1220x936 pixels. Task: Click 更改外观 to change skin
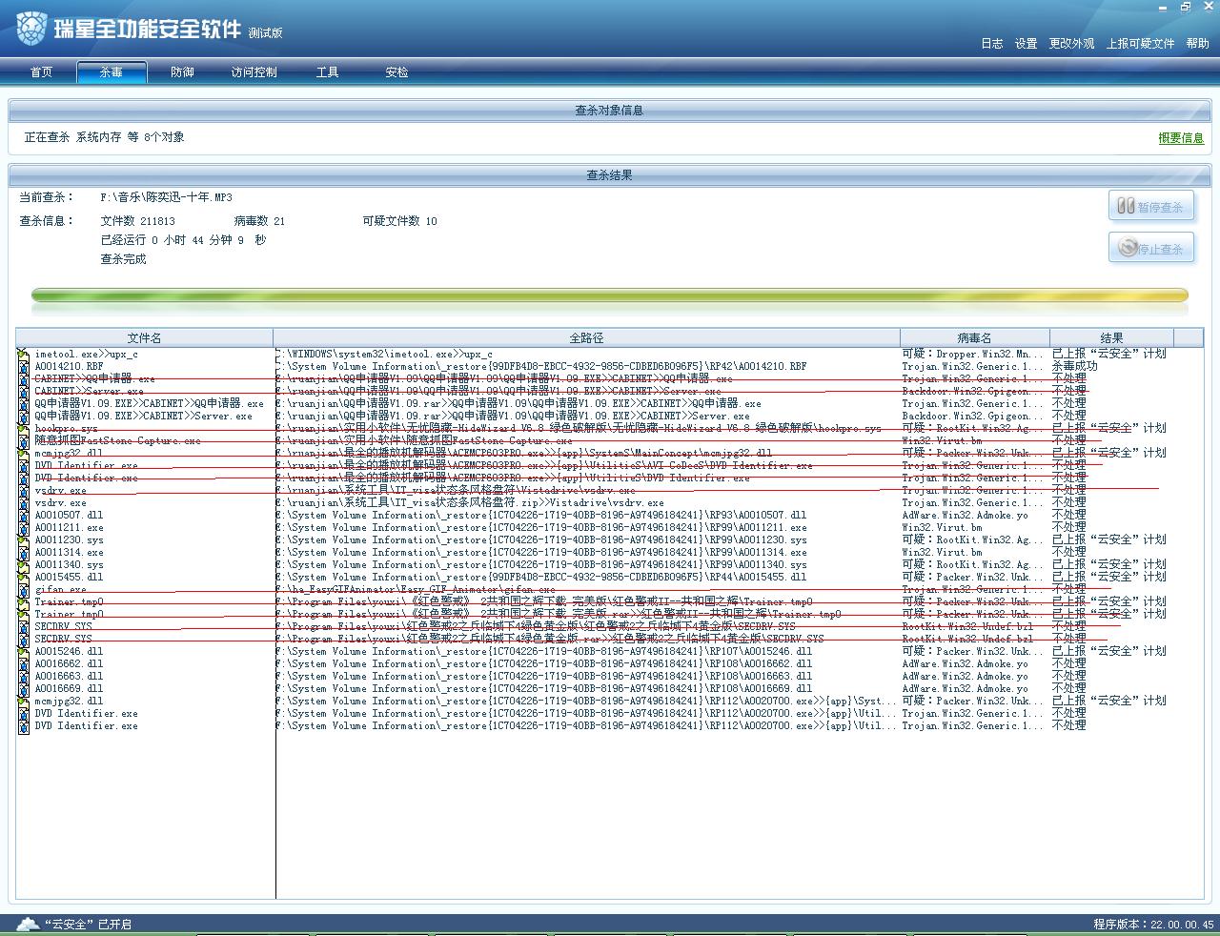(1071, 44)
